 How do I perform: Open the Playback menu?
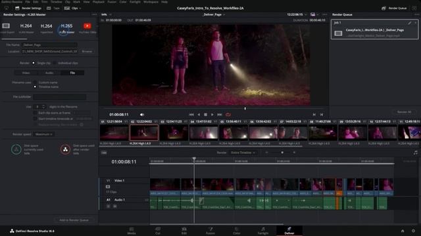[99, 2]
